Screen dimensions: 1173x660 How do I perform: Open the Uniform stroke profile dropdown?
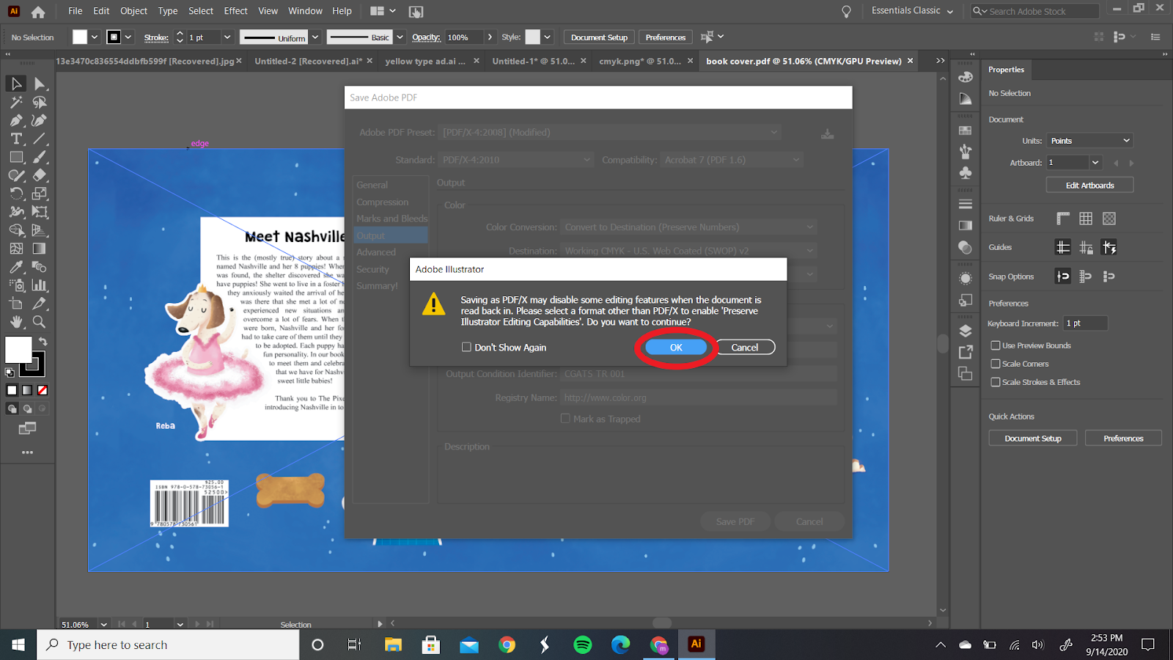pos(315,37)
